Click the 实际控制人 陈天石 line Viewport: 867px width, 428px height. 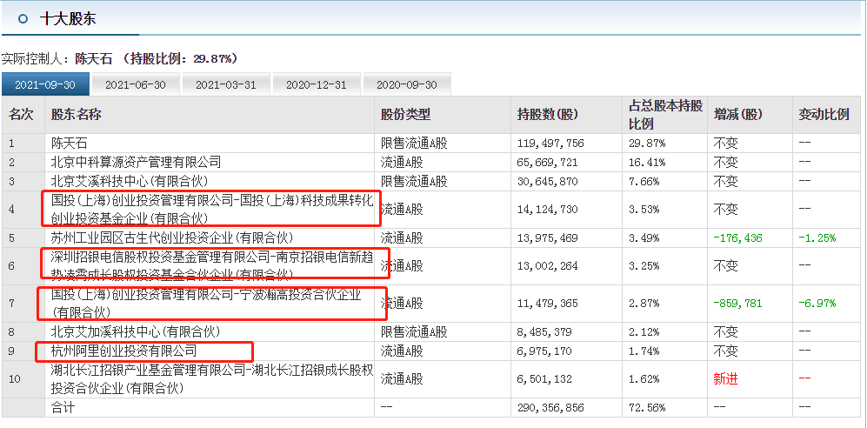tap(119, 58)
